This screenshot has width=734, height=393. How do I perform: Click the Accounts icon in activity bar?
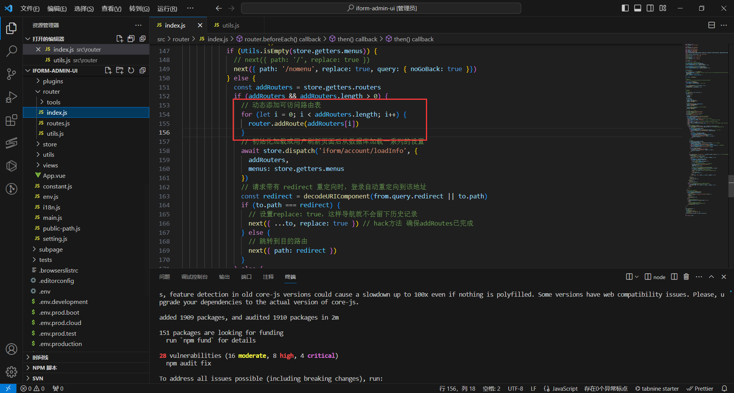(11, 349)
